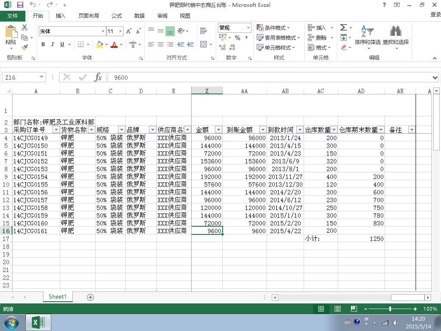Screen dimensions: 441x331
Task: Toggle middle vertical alignment
Action: coord(161,31)
